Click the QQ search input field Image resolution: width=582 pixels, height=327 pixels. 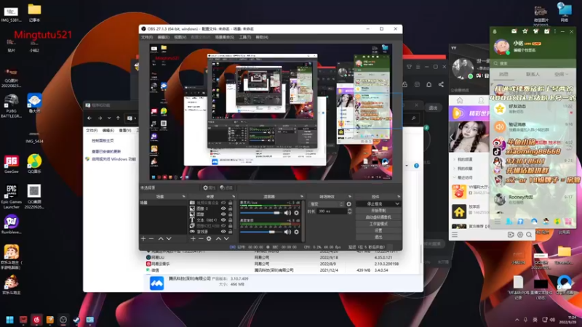pos(533,63)
